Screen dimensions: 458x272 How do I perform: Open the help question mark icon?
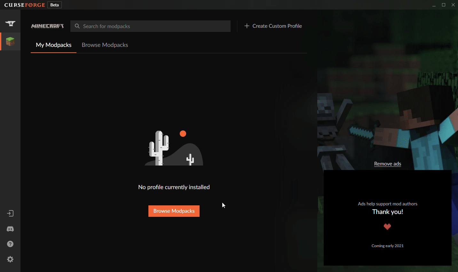click(x=10, y=244)
